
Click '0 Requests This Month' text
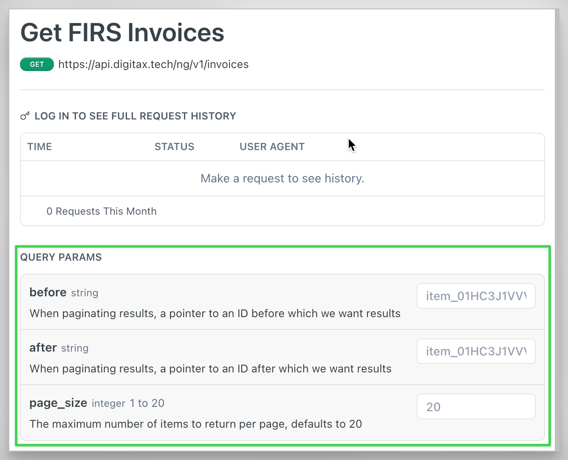coord(102,211)
